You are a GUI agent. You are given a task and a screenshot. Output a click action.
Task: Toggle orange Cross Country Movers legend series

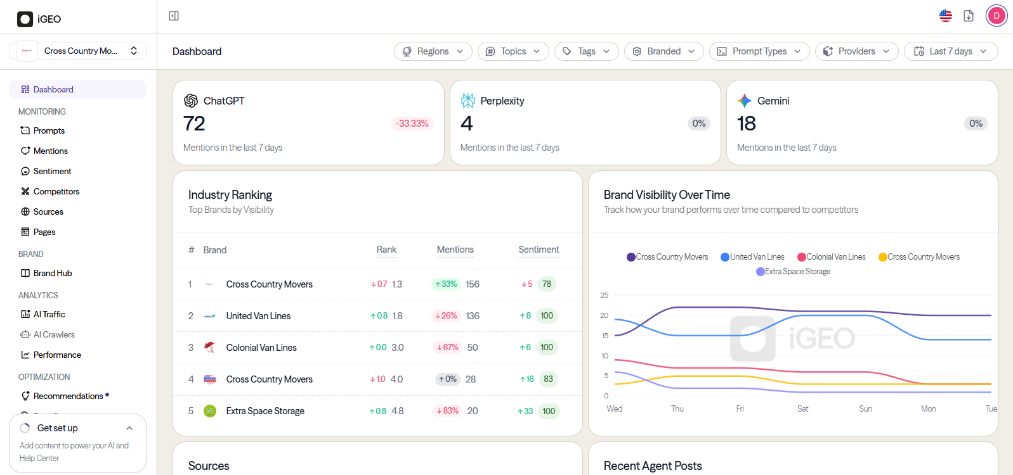pos(919,256)
